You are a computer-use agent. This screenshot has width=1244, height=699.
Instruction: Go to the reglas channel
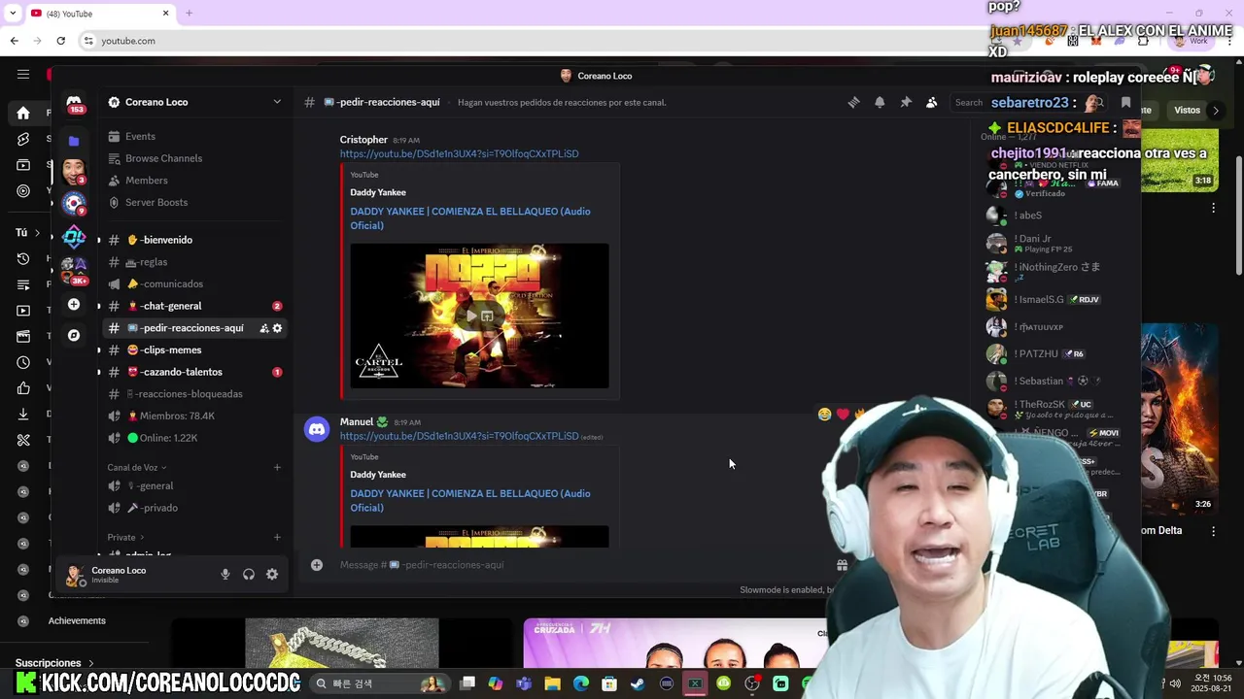[x=194, y=262]
